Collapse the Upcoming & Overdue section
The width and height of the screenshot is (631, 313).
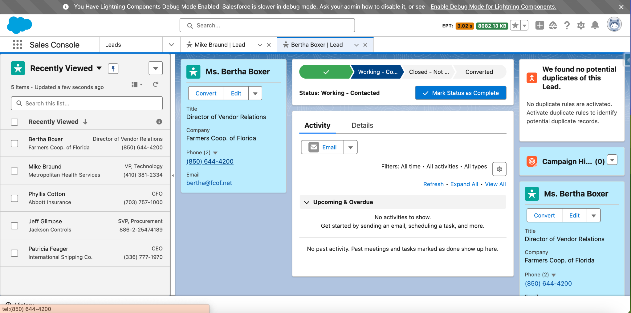(x=307, y=202)
